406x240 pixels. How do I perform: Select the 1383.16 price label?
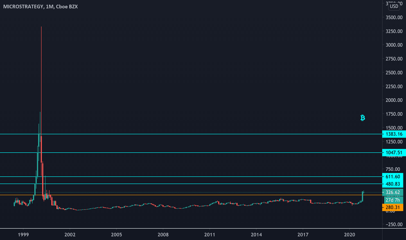click(394, 134)
